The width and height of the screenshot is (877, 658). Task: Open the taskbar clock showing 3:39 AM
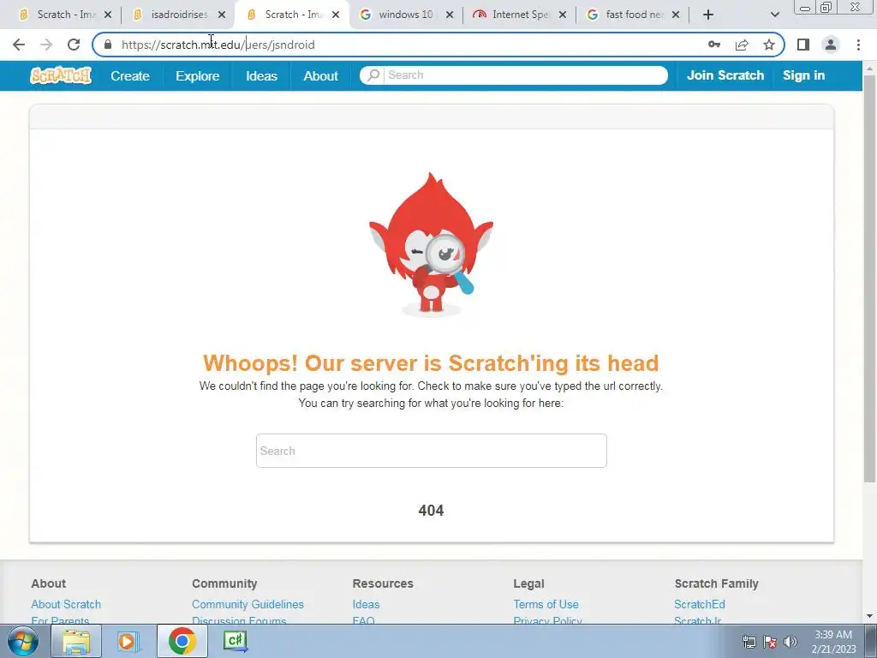pyautogui.click(x=833, y=642)
